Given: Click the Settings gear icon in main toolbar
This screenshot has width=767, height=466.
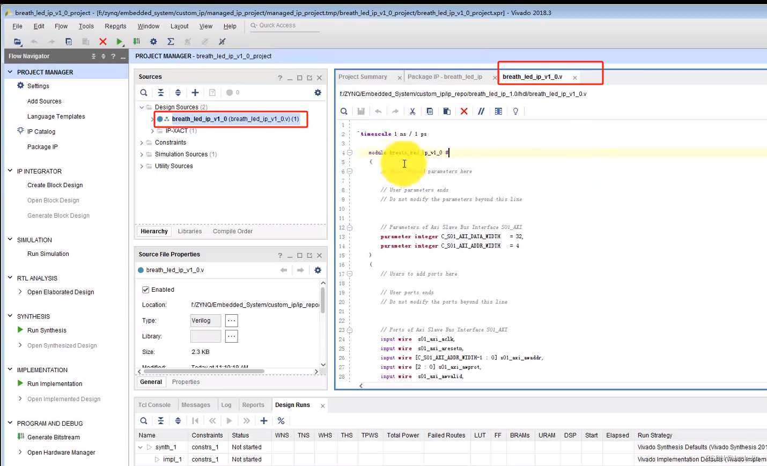Looking at the screenshot, I should click(153, 41).
